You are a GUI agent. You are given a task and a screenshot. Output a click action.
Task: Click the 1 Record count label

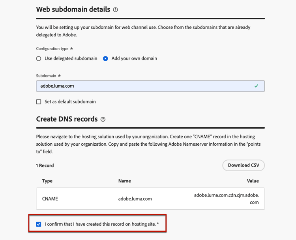tap(45, 165)
